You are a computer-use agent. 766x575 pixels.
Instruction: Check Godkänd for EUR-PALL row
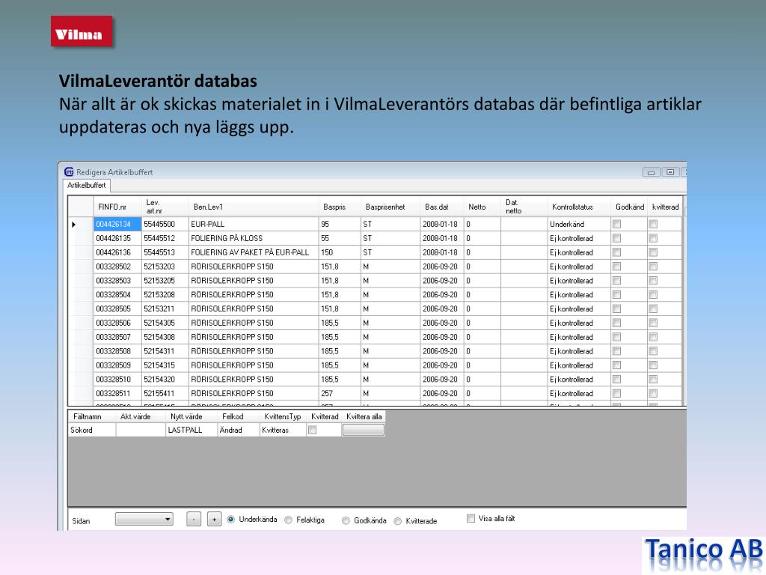617,224
